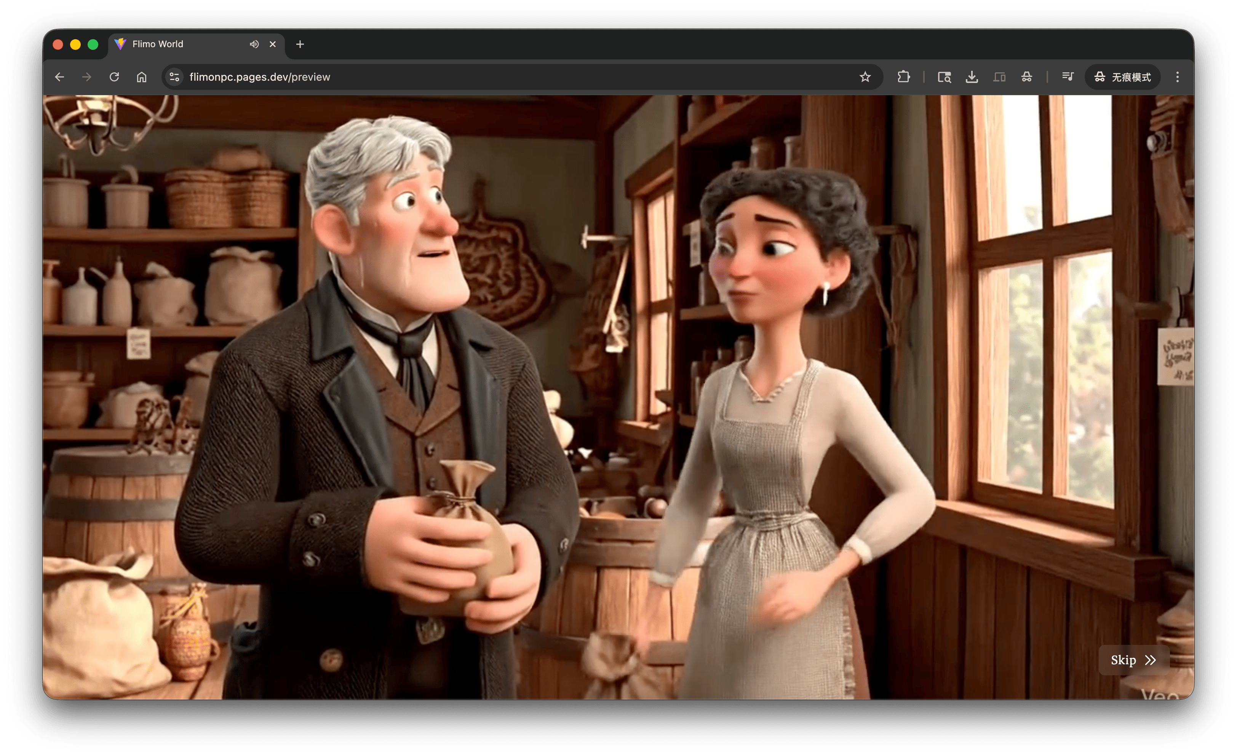Close the Flimo World tab

point(273,44)
